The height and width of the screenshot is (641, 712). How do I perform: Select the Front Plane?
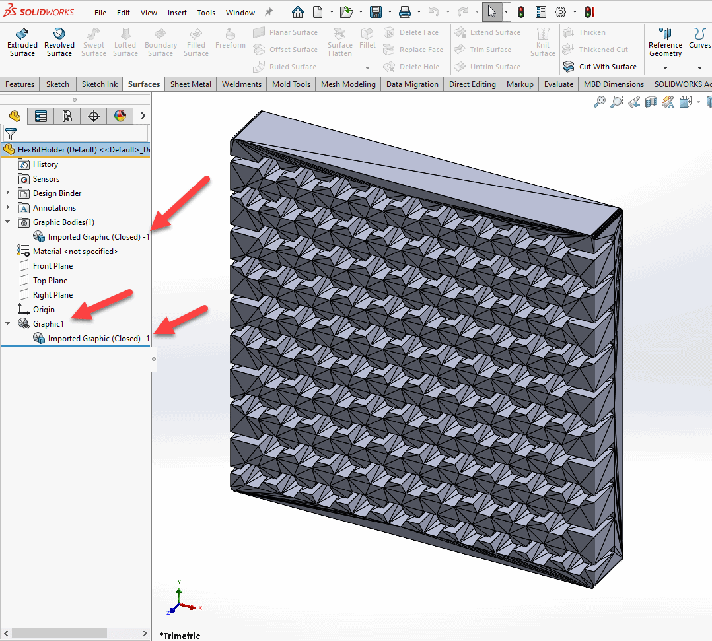click(53, 265)
